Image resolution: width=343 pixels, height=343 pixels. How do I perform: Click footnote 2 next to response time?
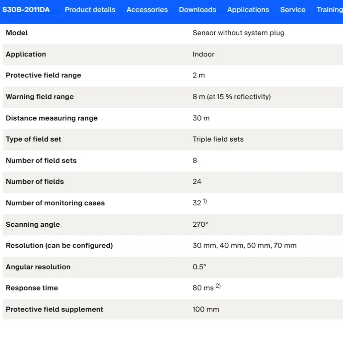218,286
